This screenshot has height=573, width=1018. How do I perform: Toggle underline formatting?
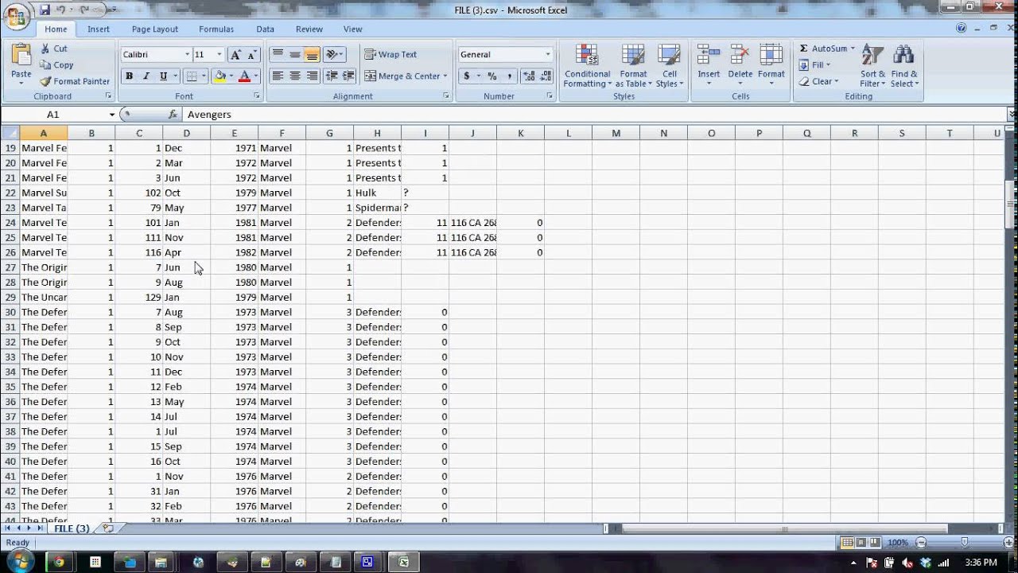(163, 76)
